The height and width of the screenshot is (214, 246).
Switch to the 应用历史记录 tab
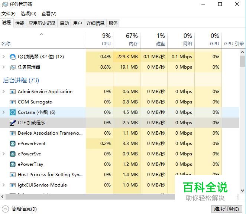[x=42, y=23]
